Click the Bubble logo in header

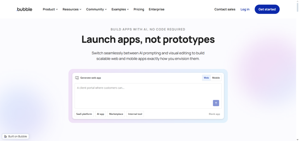click(x=25, y=9)
